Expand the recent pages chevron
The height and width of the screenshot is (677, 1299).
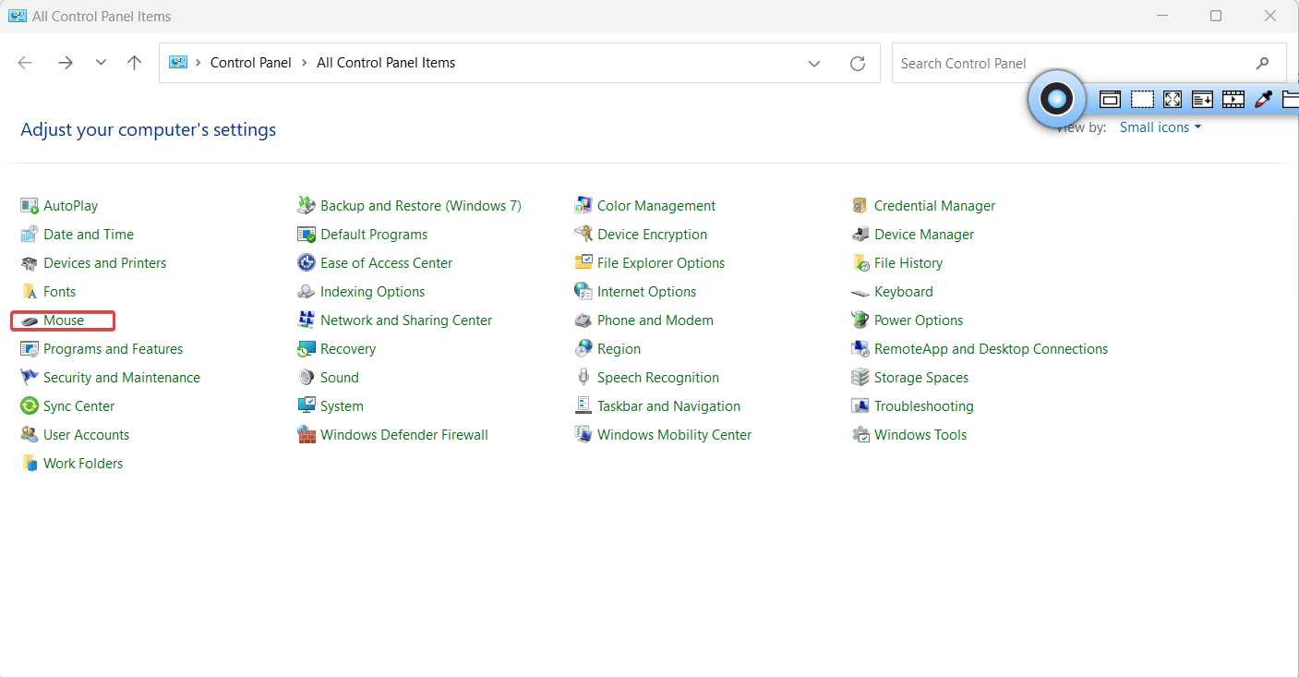pos(100,62)
